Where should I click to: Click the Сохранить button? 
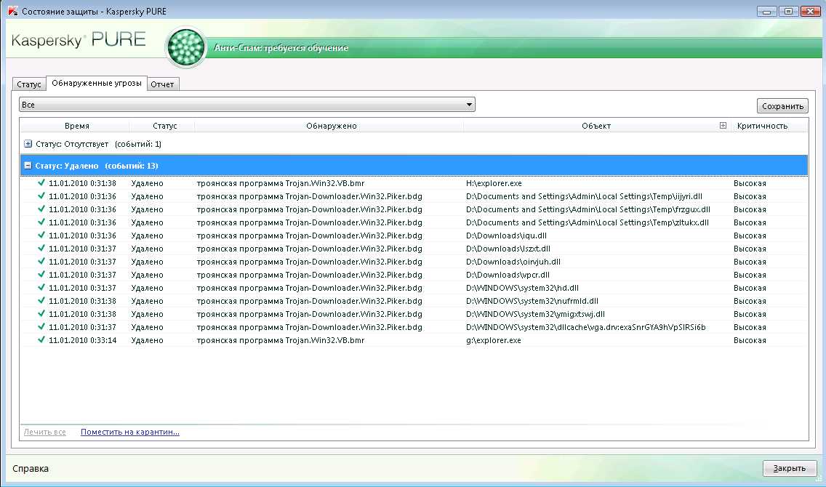(782, 106)
